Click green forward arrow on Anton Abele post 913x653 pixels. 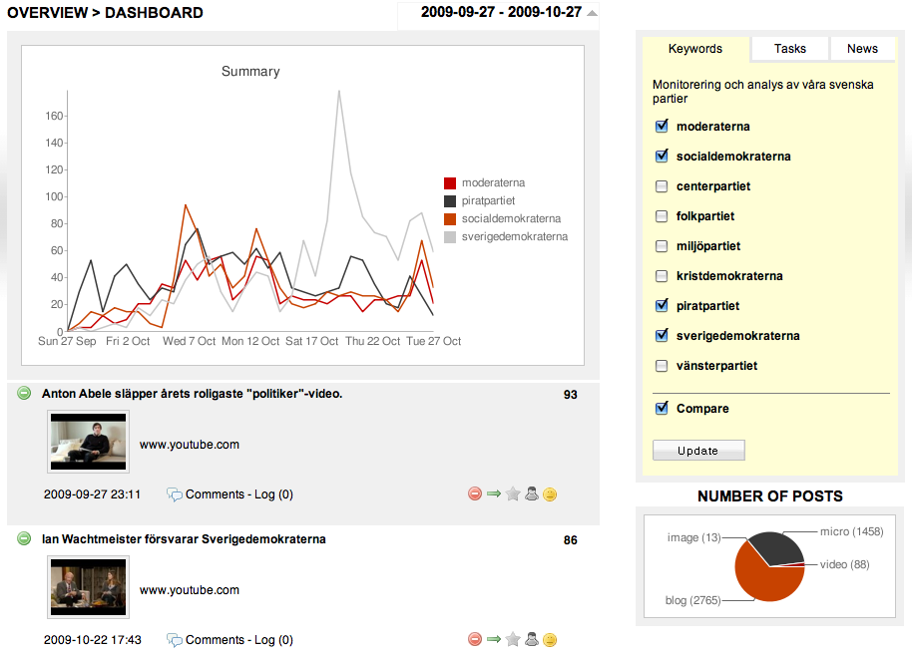pyautogui.click(x=494, y=493)
